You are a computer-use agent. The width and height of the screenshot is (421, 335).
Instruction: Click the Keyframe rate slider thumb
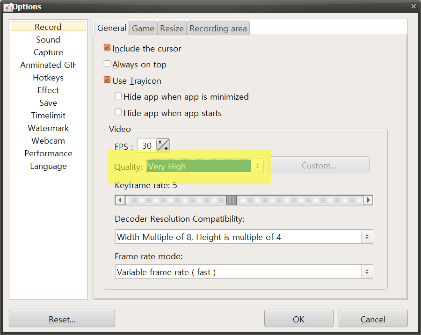coord(232,200)
